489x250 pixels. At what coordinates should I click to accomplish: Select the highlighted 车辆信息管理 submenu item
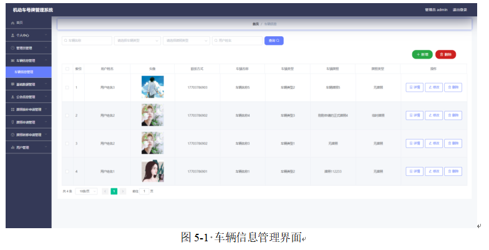click(29, 72)
